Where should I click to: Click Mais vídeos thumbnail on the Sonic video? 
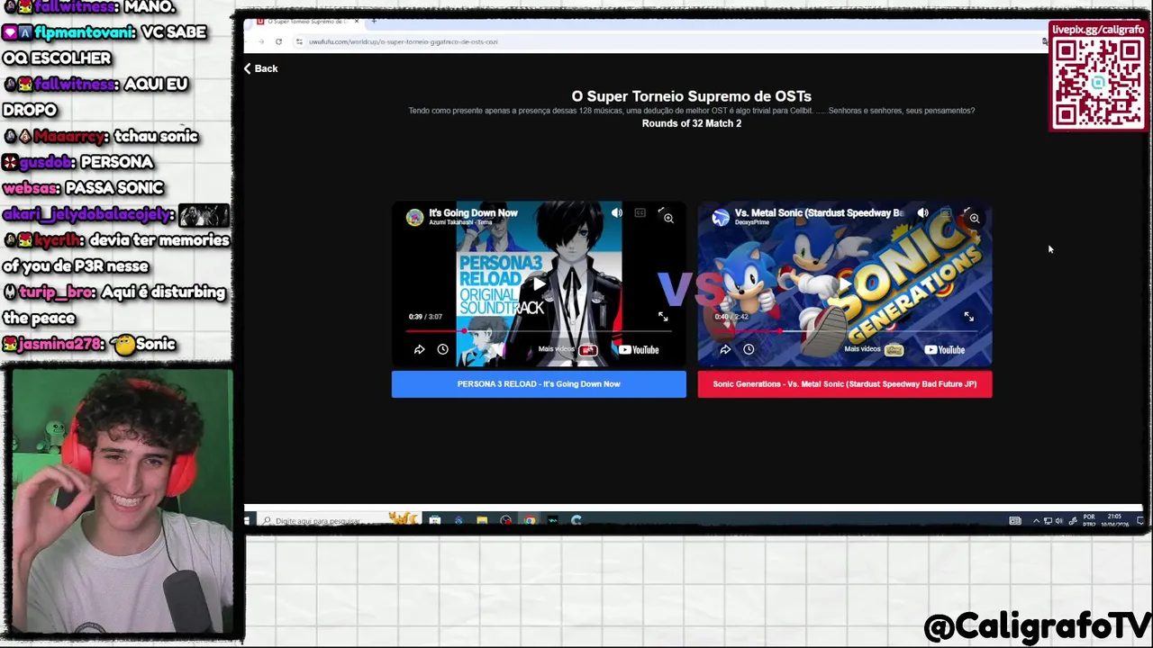point(894,350)
